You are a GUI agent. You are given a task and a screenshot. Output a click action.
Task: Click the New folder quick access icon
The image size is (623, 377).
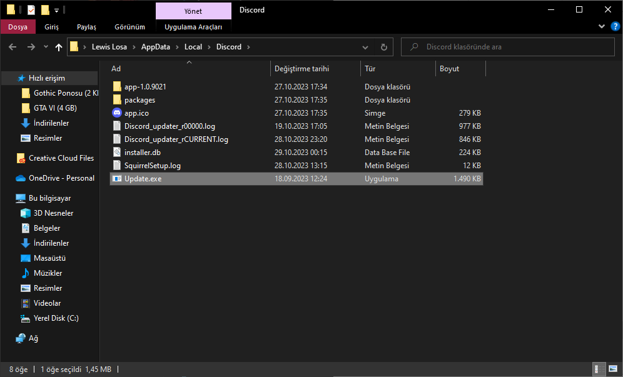tap(45, 10)
